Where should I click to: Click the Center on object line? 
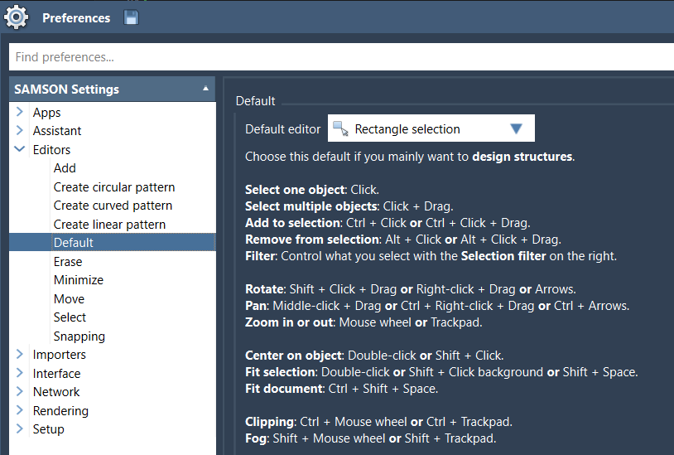click(x=374, y=356)
